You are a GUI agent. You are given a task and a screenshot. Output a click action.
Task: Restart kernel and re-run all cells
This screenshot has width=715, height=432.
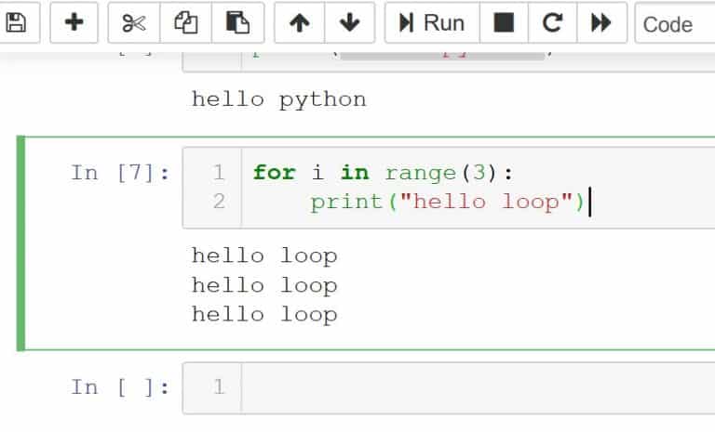pos(601,23)
